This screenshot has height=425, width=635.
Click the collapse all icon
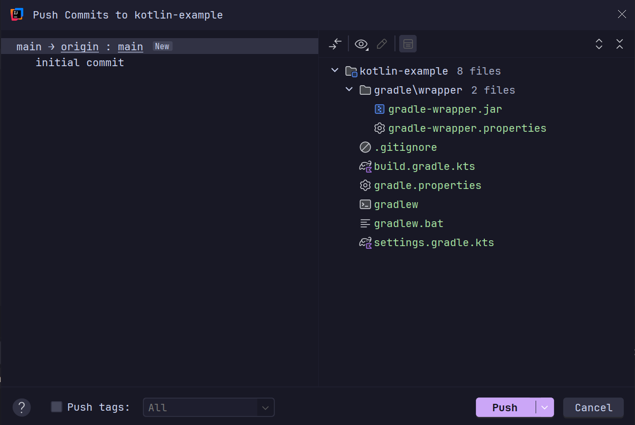[x=619, y=44]
